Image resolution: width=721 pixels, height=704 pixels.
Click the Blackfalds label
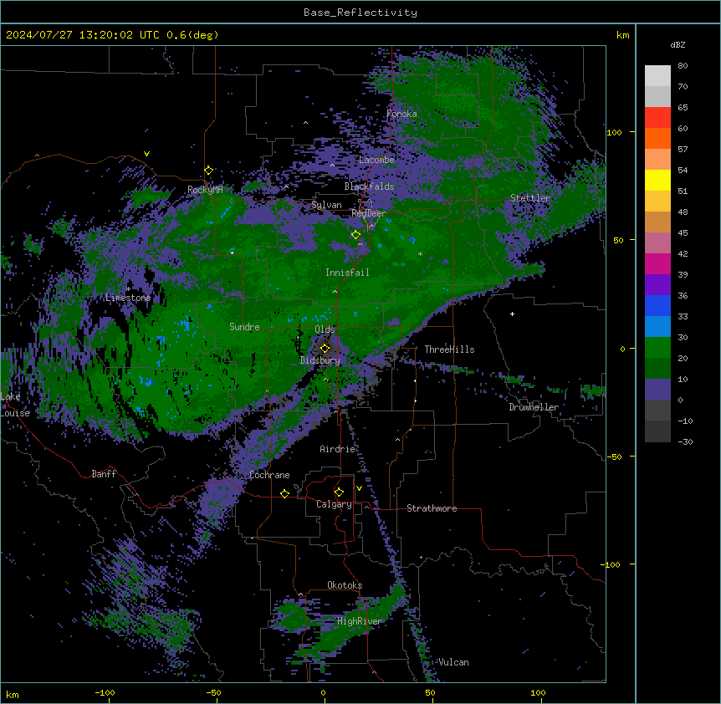[x=369, y=186]
